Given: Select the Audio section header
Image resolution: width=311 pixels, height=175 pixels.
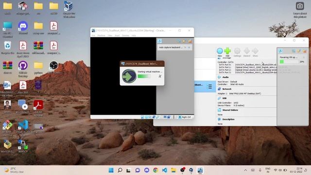Looking at the screenshot, I should pos(225,77).
